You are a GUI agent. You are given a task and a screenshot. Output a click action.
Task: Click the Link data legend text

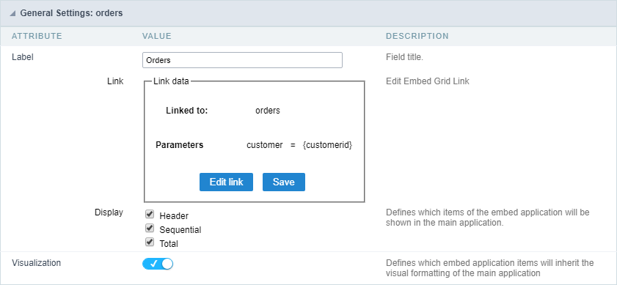tap(171, 81)
